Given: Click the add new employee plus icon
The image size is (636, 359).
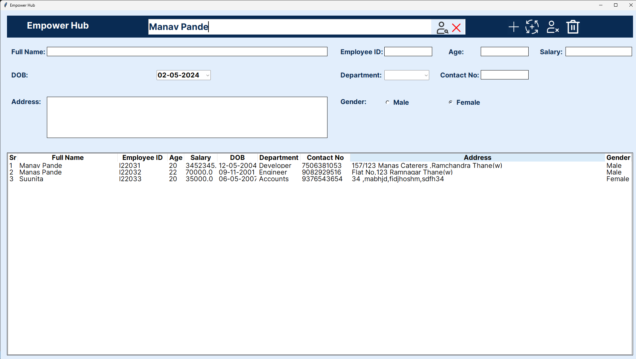Looking at the screenshot, I should point(513,27).
